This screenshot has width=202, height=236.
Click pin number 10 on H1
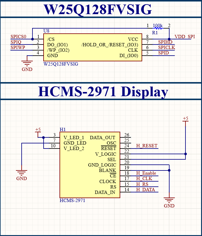click(x=53, y=146)
